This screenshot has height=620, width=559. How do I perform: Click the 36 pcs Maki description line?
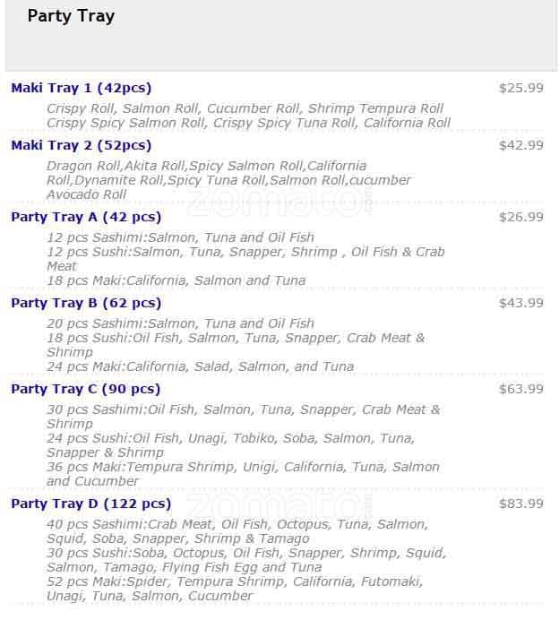[x=243, y=467]
